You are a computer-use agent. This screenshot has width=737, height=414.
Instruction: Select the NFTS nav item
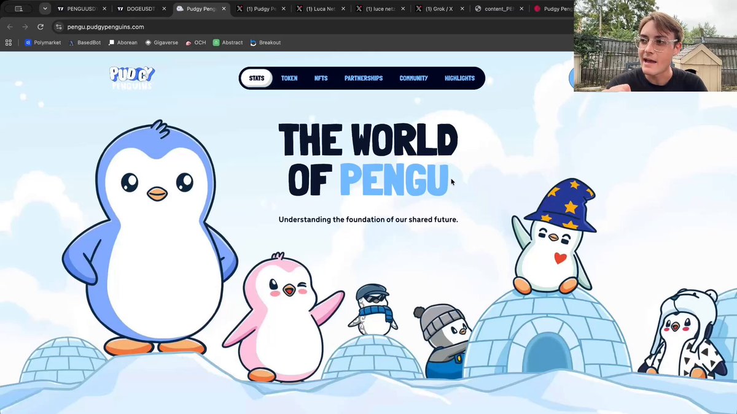point(321,79)
